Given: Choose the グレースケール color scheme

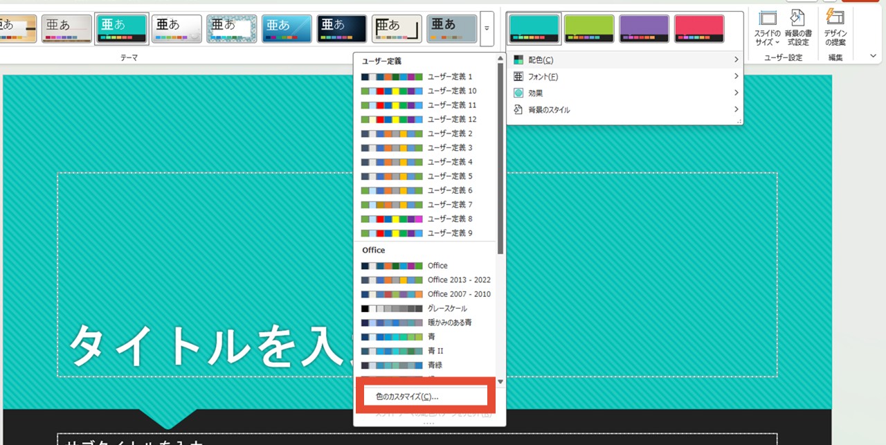Looking at the screenshot, I should point(426,309).
